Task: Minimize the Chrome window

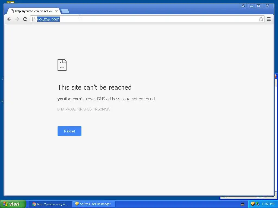Action: 251,6
